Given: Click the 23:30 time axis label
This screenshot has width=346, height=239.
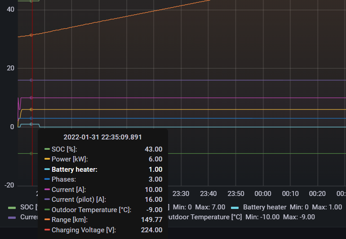Looking at the screenshot, I should (181, 194).
